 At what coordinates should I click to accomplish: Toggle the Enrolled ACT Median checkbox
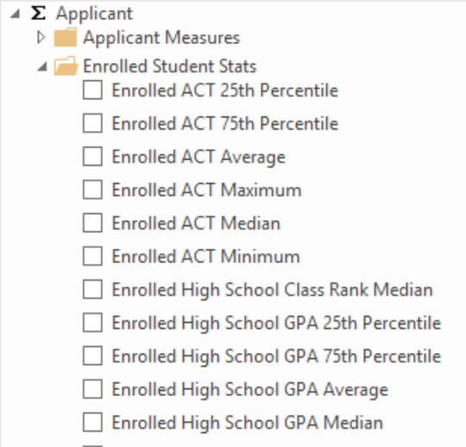pos(92,223)
